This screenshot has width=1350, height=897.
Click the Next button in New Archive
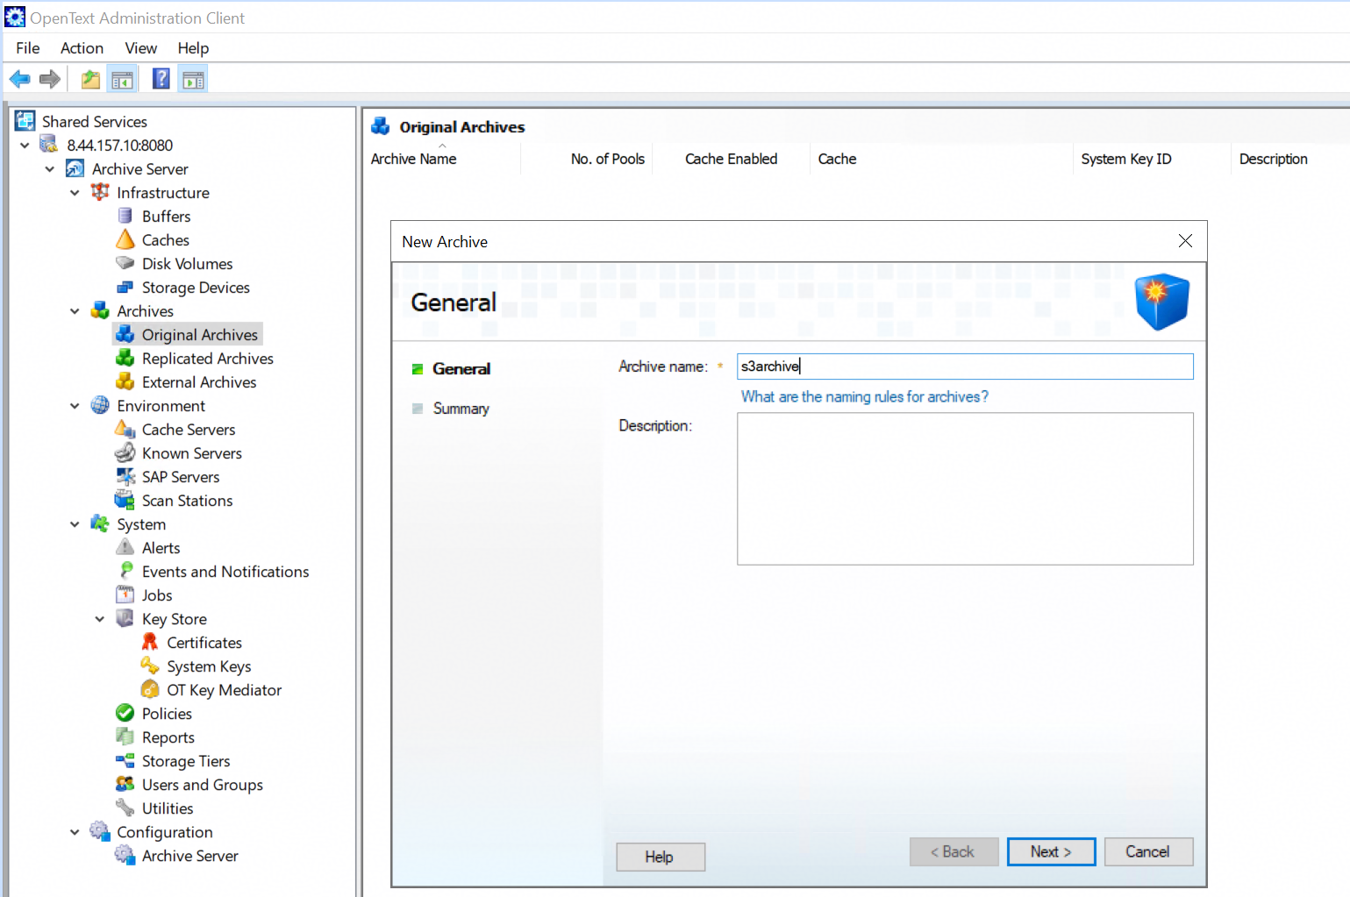click(x=1051, y=851)
